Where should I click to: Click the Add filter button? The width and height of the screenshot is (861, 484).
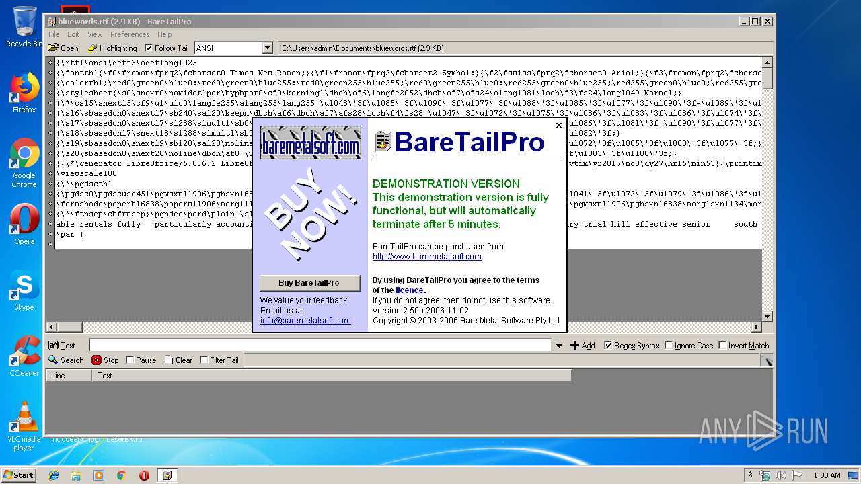tap(583, 346)
